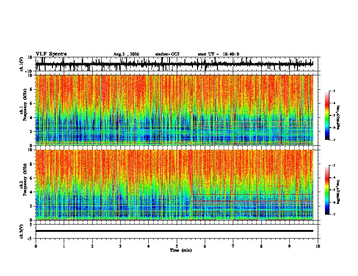Click time axis tick label "6"
Image resolution: width=358 pixels, height=276 pixels.
205,246
